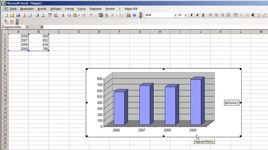Click the second Adobe PDF toolbar icon

(12, 22)
